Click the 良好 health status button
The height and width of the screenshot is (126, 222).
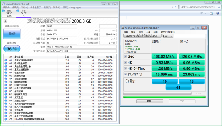(12, 34)
